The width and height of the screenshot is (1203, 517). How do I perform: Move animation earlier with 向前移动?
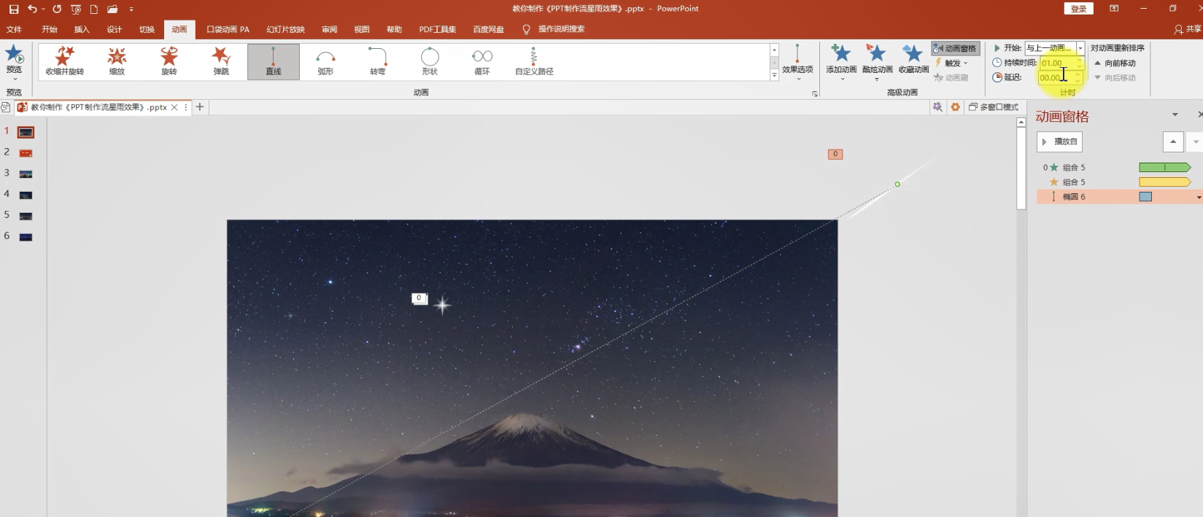pyautogui.click(x=1115, y=63)
